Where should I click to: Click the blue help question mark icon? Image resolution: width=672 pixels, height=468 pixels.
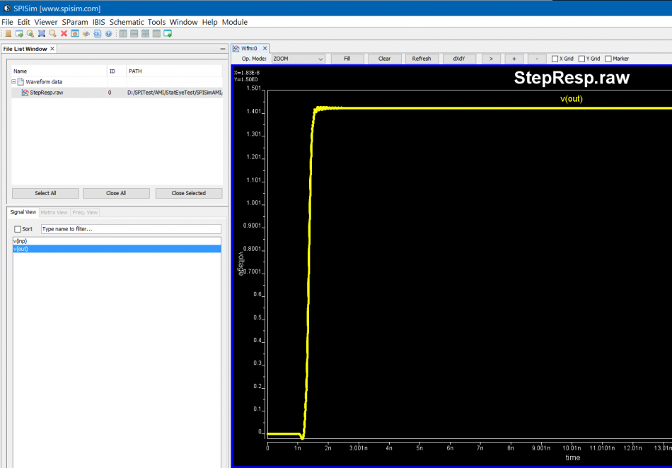pyautogui.click(x=108, y=33)
